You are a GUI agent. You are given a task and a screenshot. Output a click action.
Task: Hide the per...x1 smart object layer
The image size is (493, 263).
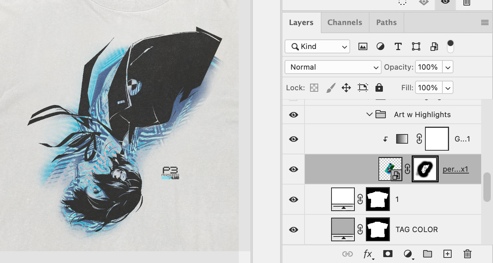pos(293,169)
